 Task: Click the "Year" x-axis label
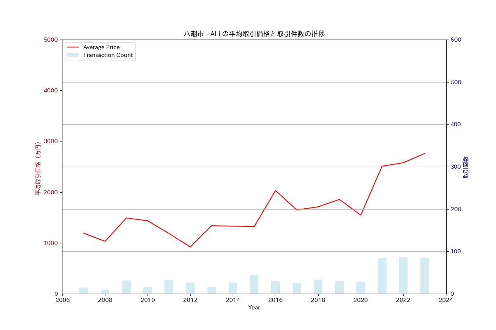254,308
